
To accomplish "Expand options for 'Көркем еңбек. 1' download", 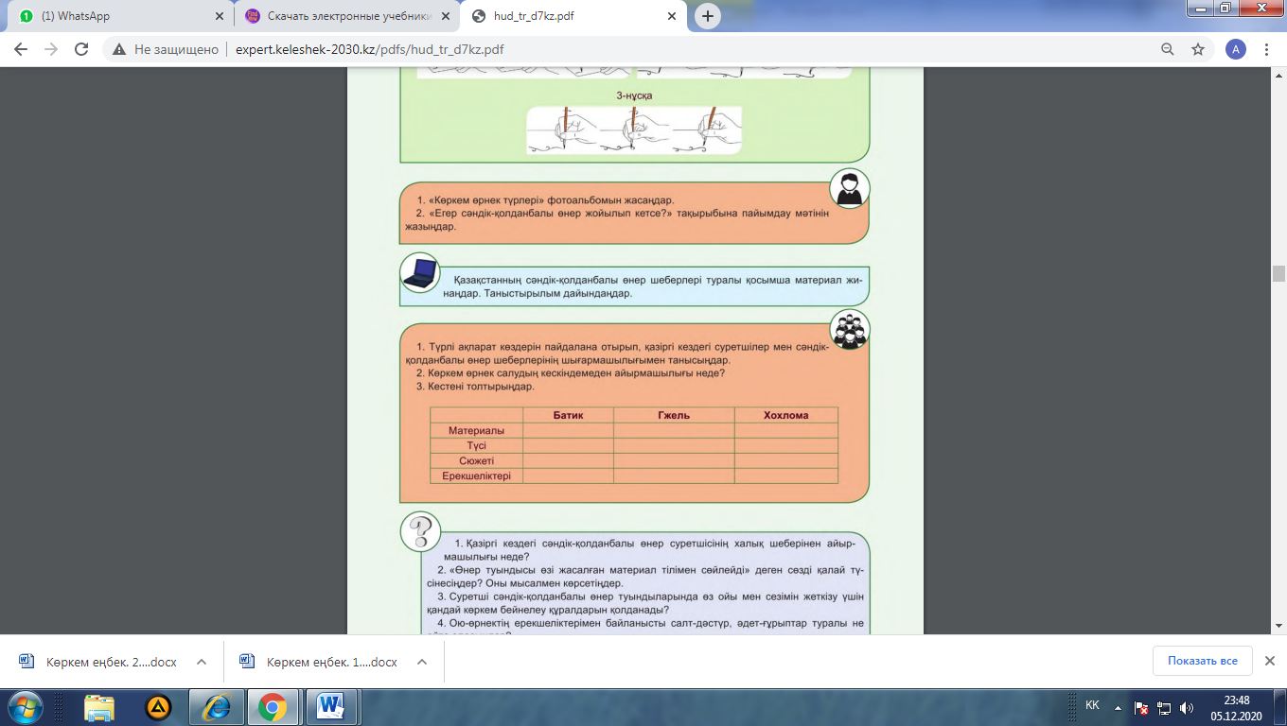I will (422, 662).
